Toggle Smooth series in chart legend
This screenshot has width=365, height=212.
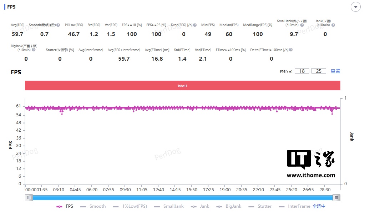(x=93, y=206)
